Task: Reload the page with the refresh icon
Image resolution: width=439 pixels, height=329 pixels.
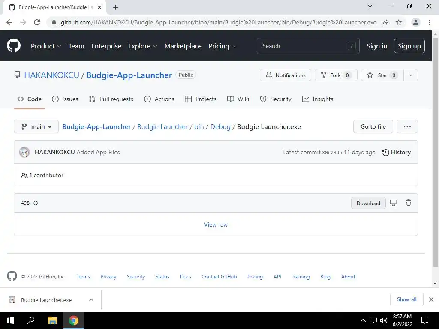Action: (x=37, y=22)
